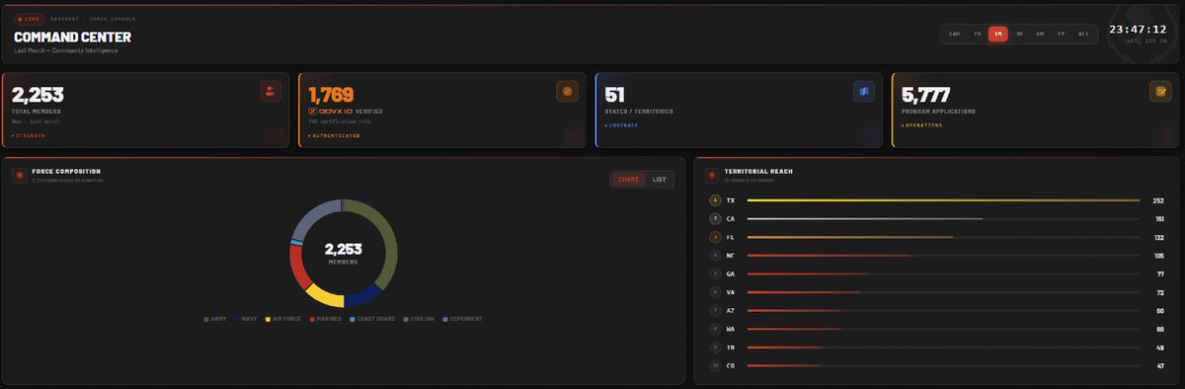The width and height of the screenshot is (1185, 389).
Task: Click the TX value 252
Action: click(x=1158, y=200)
